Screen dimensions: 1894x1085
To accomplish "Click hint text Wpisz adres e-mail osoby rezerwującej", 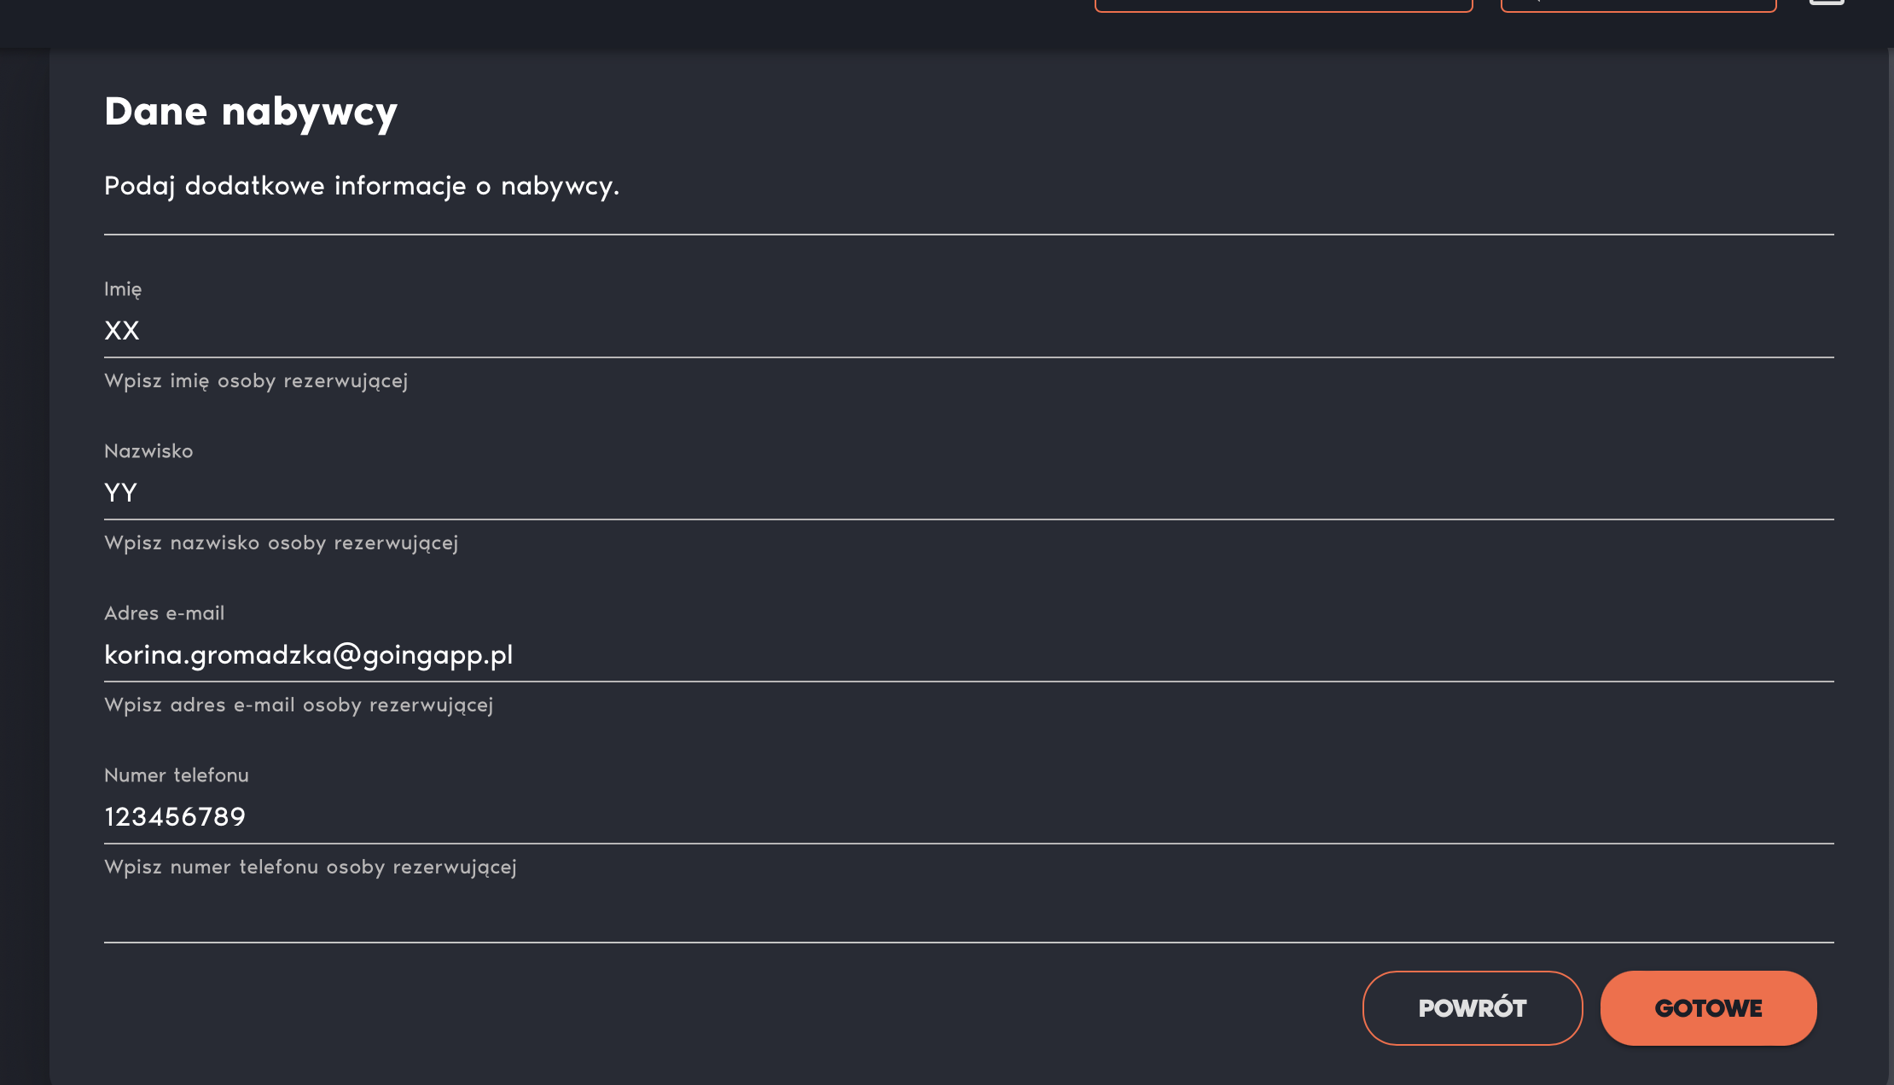I will pos(299,705).
